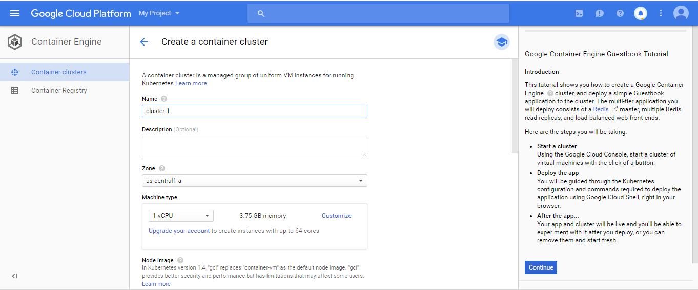Click the Container Engine heading text

67,42
